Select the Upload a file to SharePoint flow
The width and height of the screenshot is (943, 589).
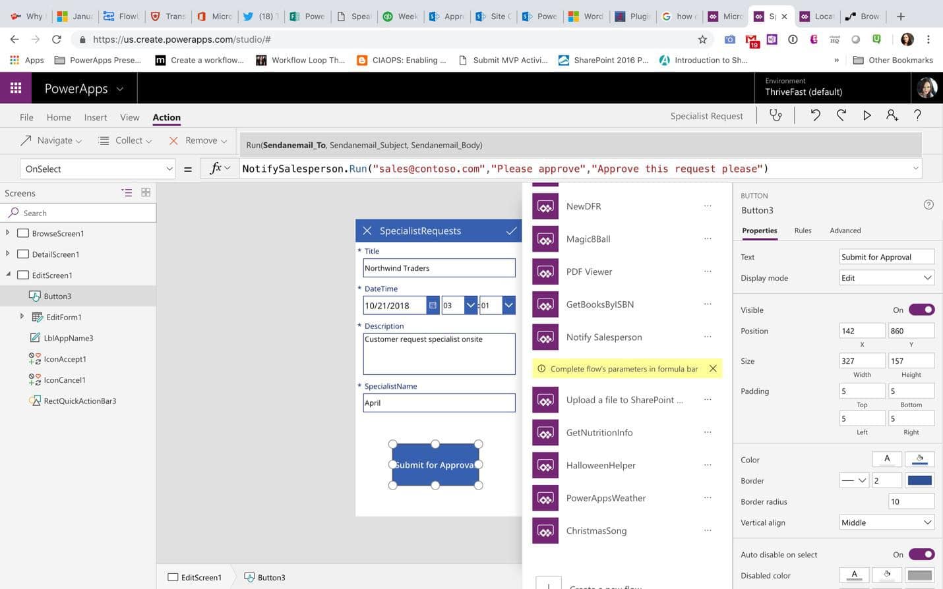(x=624, y=399)
